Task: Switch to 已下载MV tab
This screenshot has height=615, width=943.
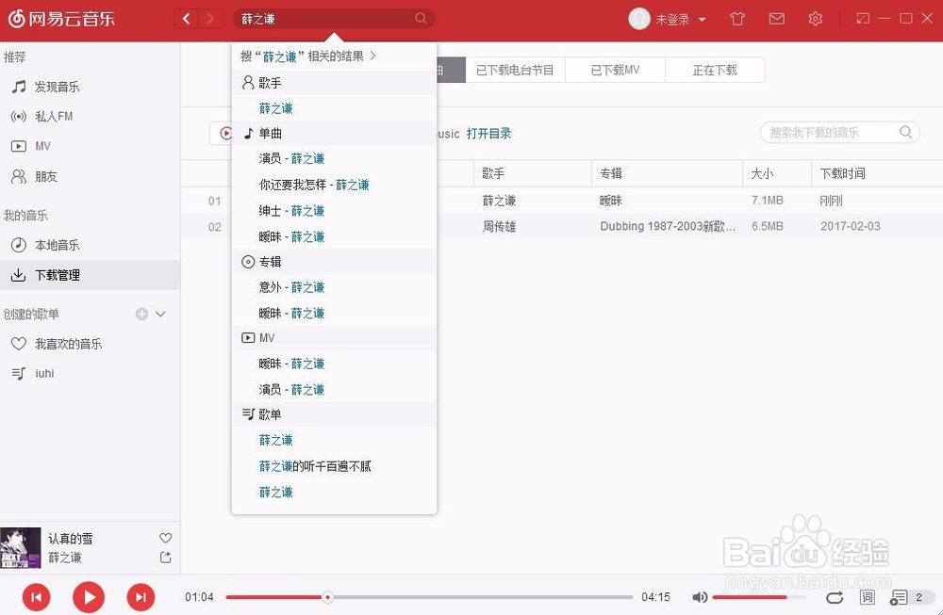Action: (x=615, y=71)
